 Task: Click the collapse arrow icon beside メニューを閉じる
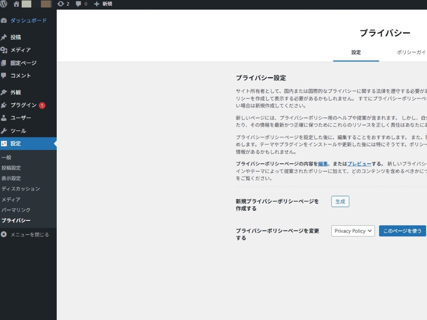[x=4, y=234]
